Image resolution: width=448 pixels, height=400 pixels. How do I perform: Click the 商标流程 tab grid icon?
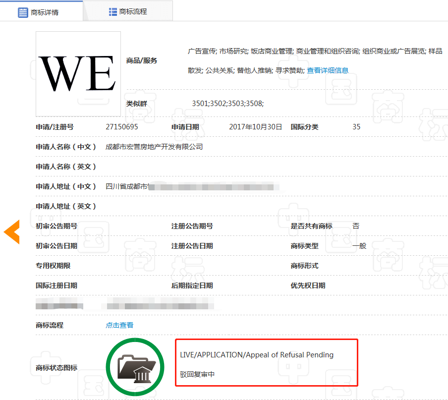pyautogui.click(x=113, y=12)
